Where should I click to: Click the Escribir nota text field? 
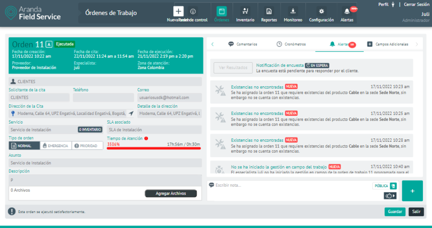point(288,185)
